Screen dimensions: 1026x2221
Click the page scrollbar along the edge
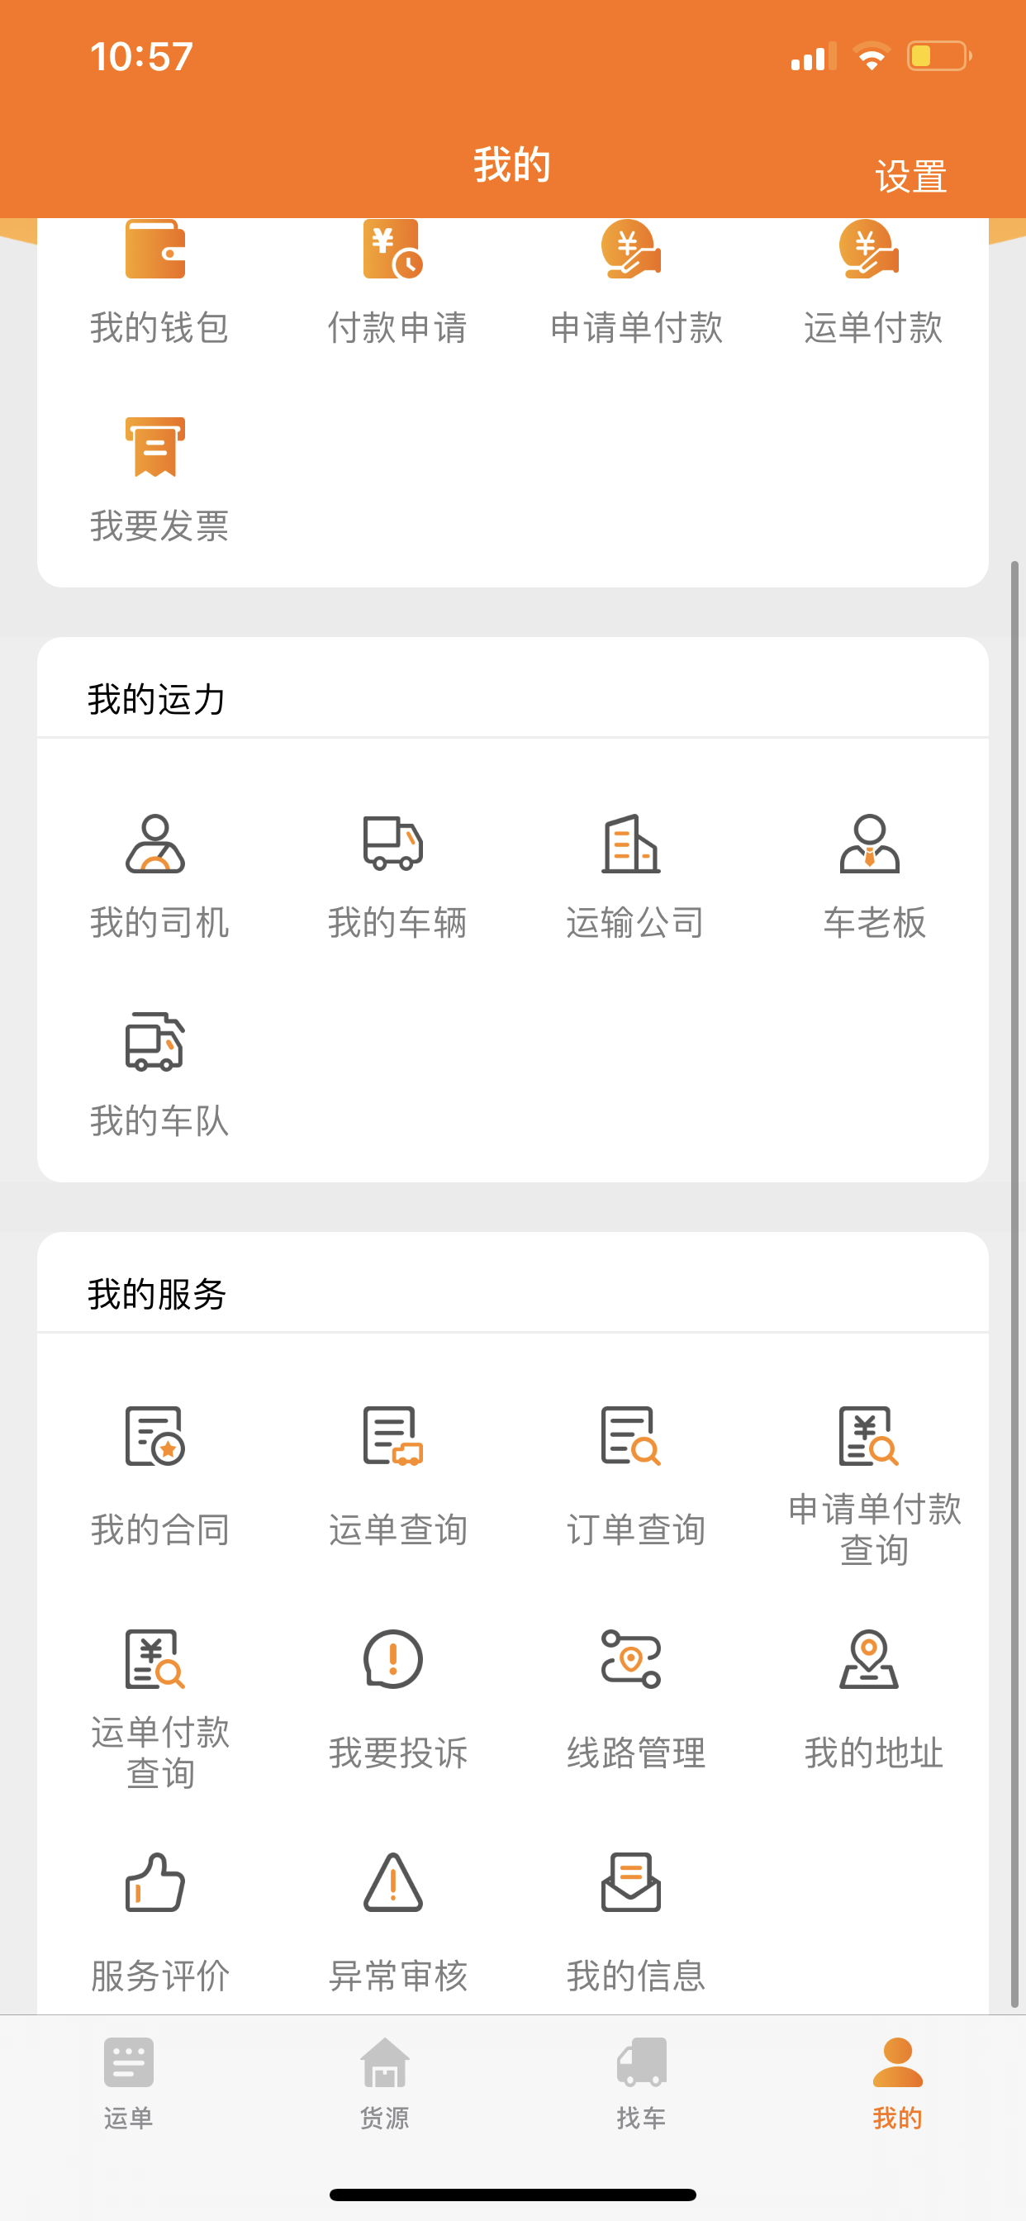[1014, 1285]
